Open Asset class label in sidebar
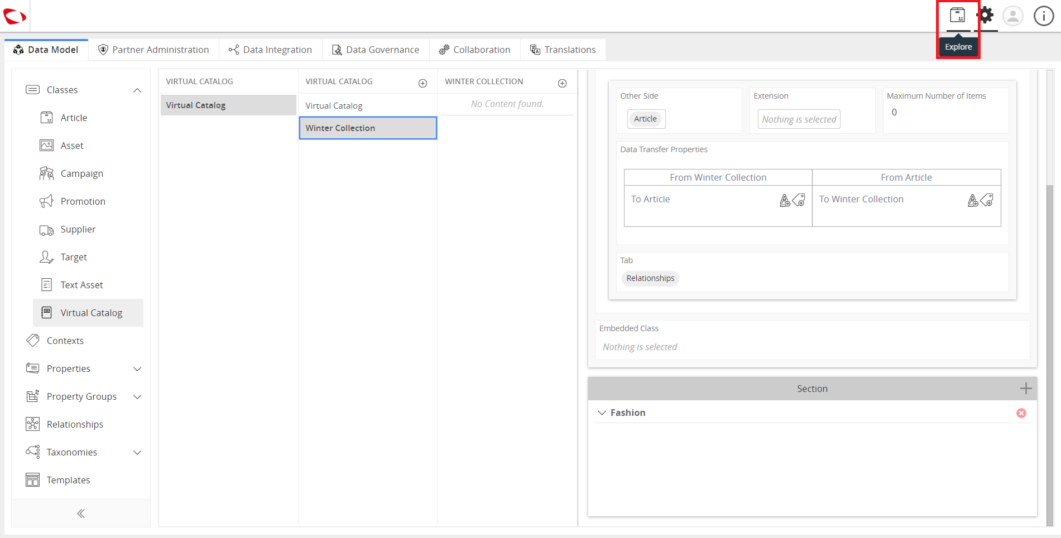The height and width of the screenshot is (538, 1061). click(x=72, y=146)
